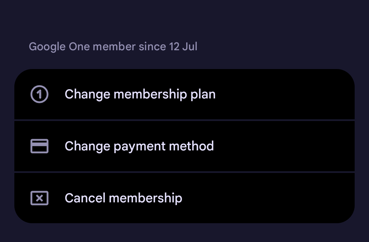Viewport: 369px width, 242px height.
Task: Click the Google One circled-1 icon
Action: point(40,94)
